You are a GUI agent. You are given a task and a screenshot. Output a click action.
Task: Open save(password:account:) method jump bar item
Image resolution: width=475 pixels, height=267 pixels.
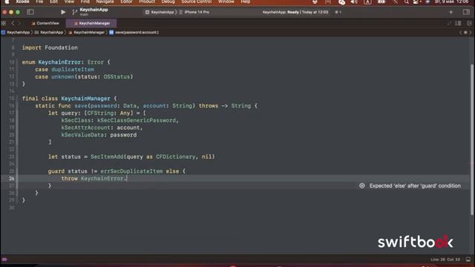[x=134, y=33]
